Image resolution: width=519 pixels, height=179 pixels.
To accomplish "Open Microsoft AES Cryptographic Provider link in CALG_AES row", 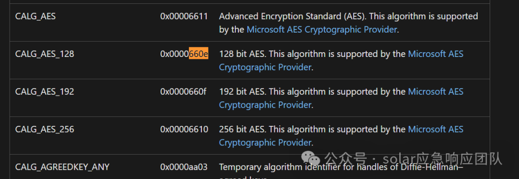I will (x=321, y=30).
